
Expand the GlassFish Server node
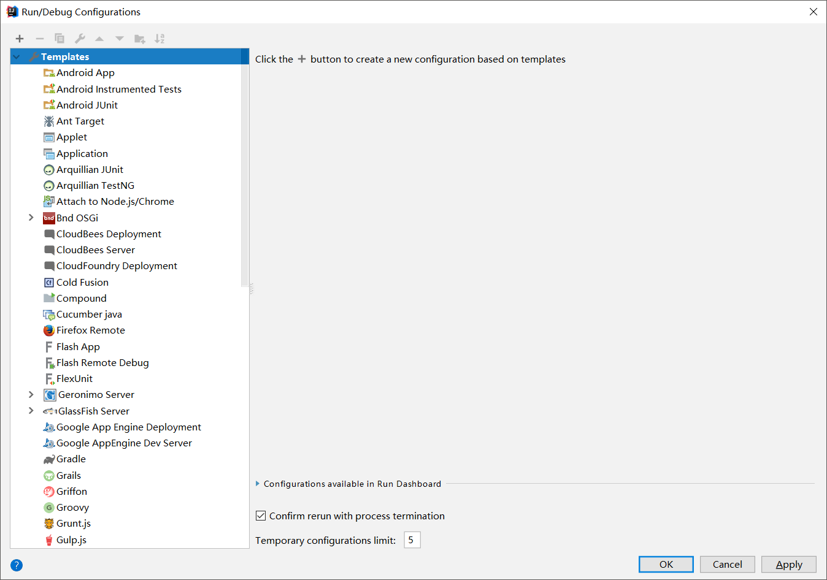tap(31, 411)
